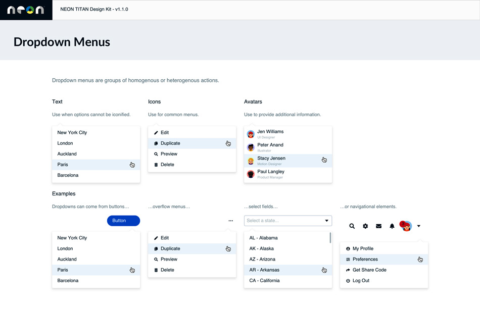Click the search magnifier icon in navigation

(x=352, y=226)
